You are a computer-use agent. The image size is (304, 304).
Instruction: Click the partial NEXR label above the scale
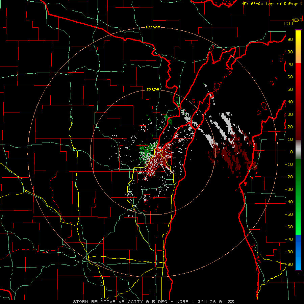click(297, 20)
